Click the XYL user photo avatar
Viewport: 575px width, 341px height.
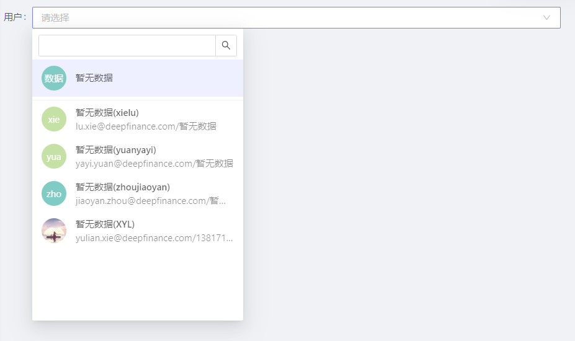tap(54, 231)
